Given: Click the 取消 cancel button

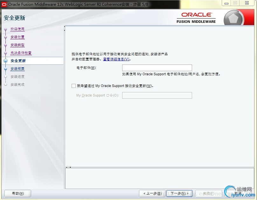Looking at the screenshot, I should coord(238,193).
